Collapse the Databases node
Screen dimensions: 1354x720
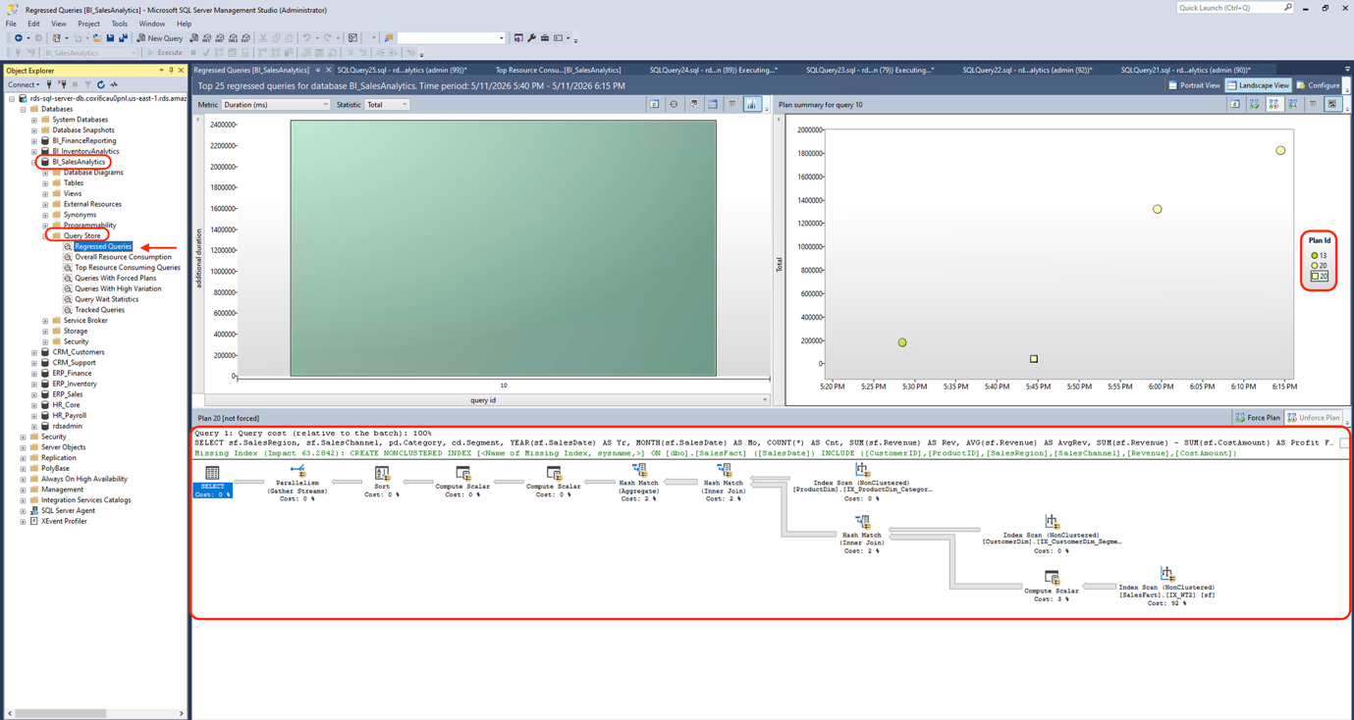pos(23,109)
